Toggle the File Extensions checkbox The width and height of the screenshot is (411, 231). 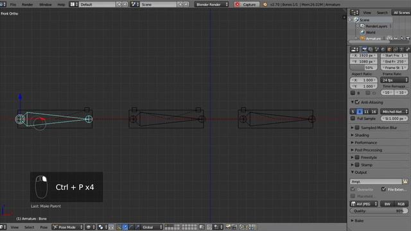click(383, 189)
